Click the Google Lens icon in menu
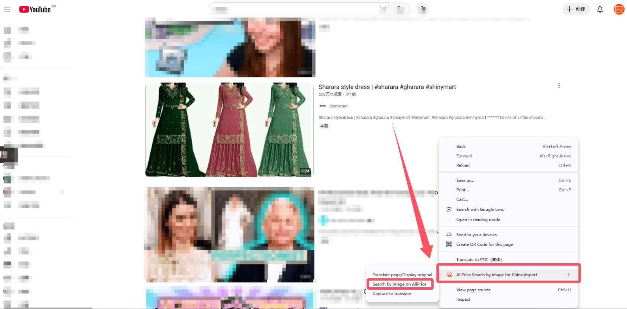Viewport: 627px width, 309px height. [449, 209]
